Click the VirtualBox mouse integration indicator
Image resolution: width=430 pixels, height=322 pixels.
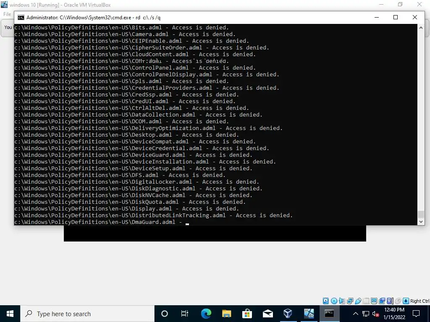(x=398, y=301)
